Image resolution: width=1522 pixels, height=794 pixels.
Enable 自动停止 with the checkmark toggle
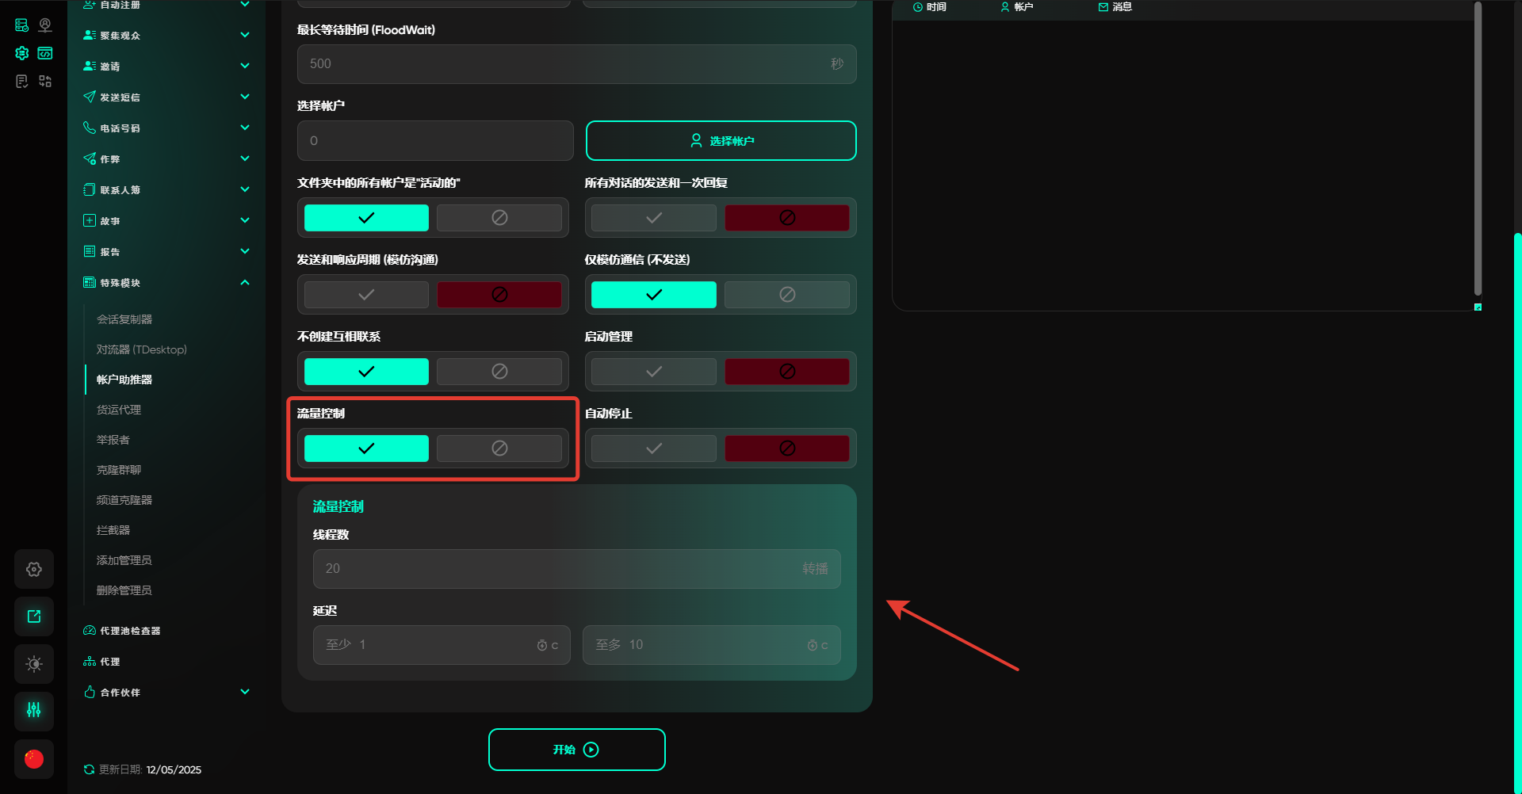(x=653, y=449)
